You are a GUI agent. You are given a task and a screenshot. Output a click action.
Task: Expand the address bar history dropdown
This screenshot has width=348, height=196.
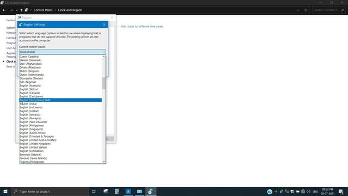point(298,10)
